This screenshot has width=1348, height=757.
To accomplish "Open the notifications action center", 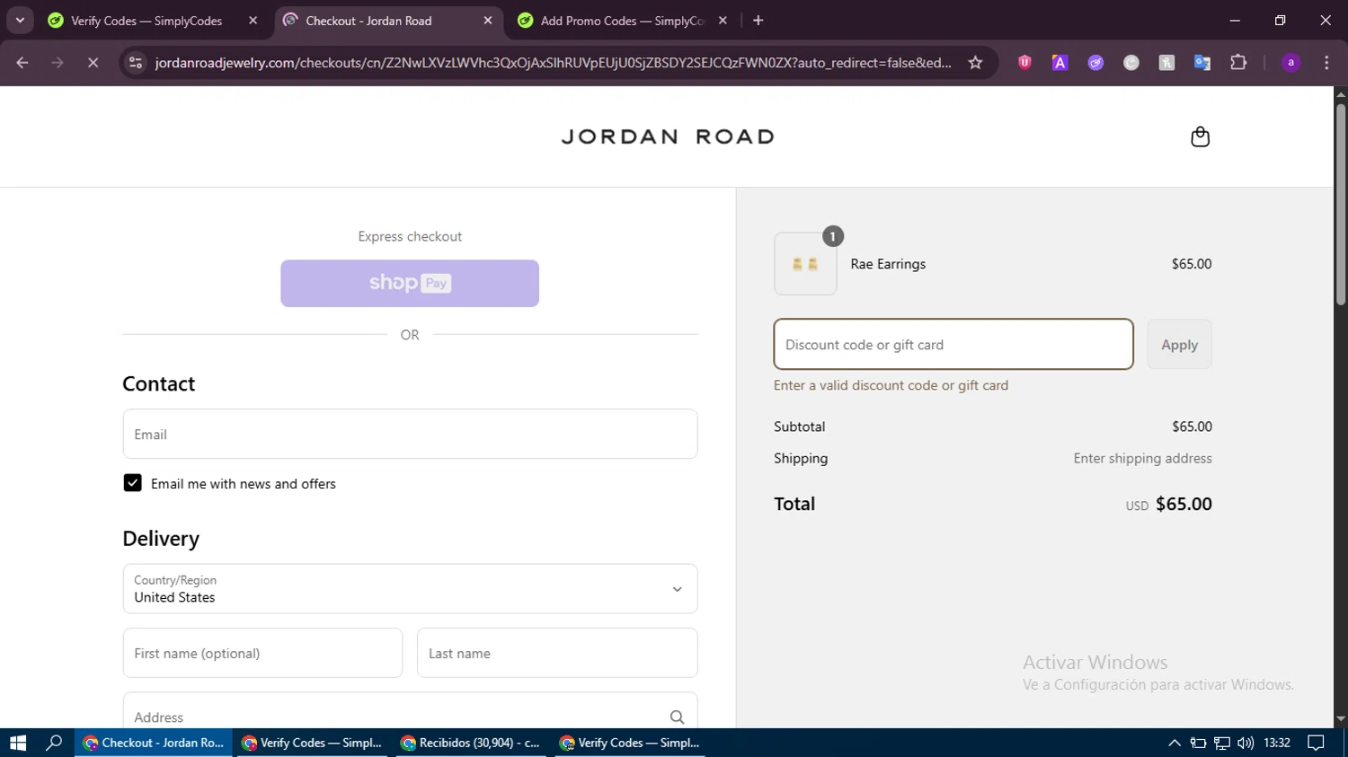I will [1316, 743].
